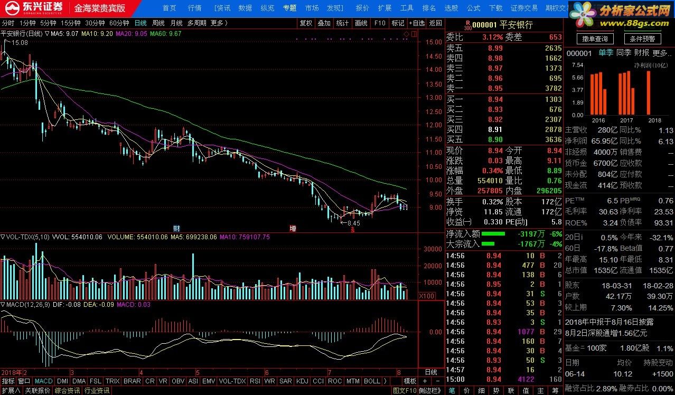Viewport: 675px width, 395px height.
Task: Click the 财 marker on chart
Action: [177, 229]
